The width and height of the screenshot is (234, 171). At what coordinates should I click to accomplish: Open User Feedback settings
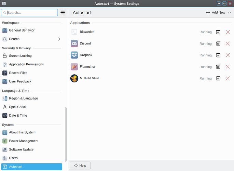pos(31,81)
